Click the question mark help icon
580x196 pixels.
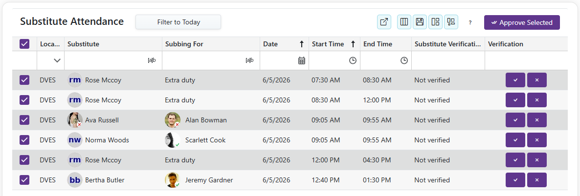click(x=470, y=22)
